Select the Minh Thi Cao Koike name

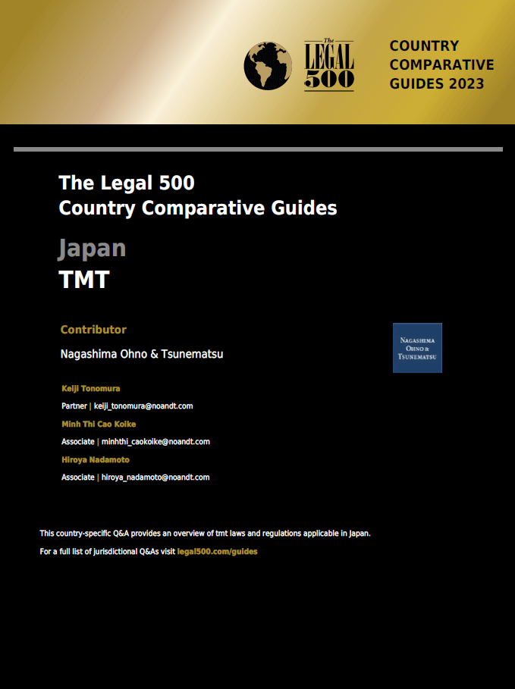[99, 424]
